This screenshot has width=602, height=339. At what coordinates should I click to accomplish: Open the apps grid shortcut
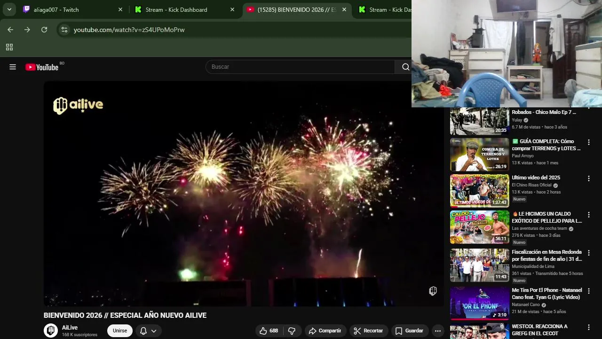[x=9, y=47]
